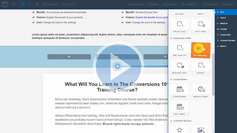Image resolution: width=237 pixels, height=133 pixels.
Task: Select the SMS Sign Up element
Action: (x=180, y=50)
